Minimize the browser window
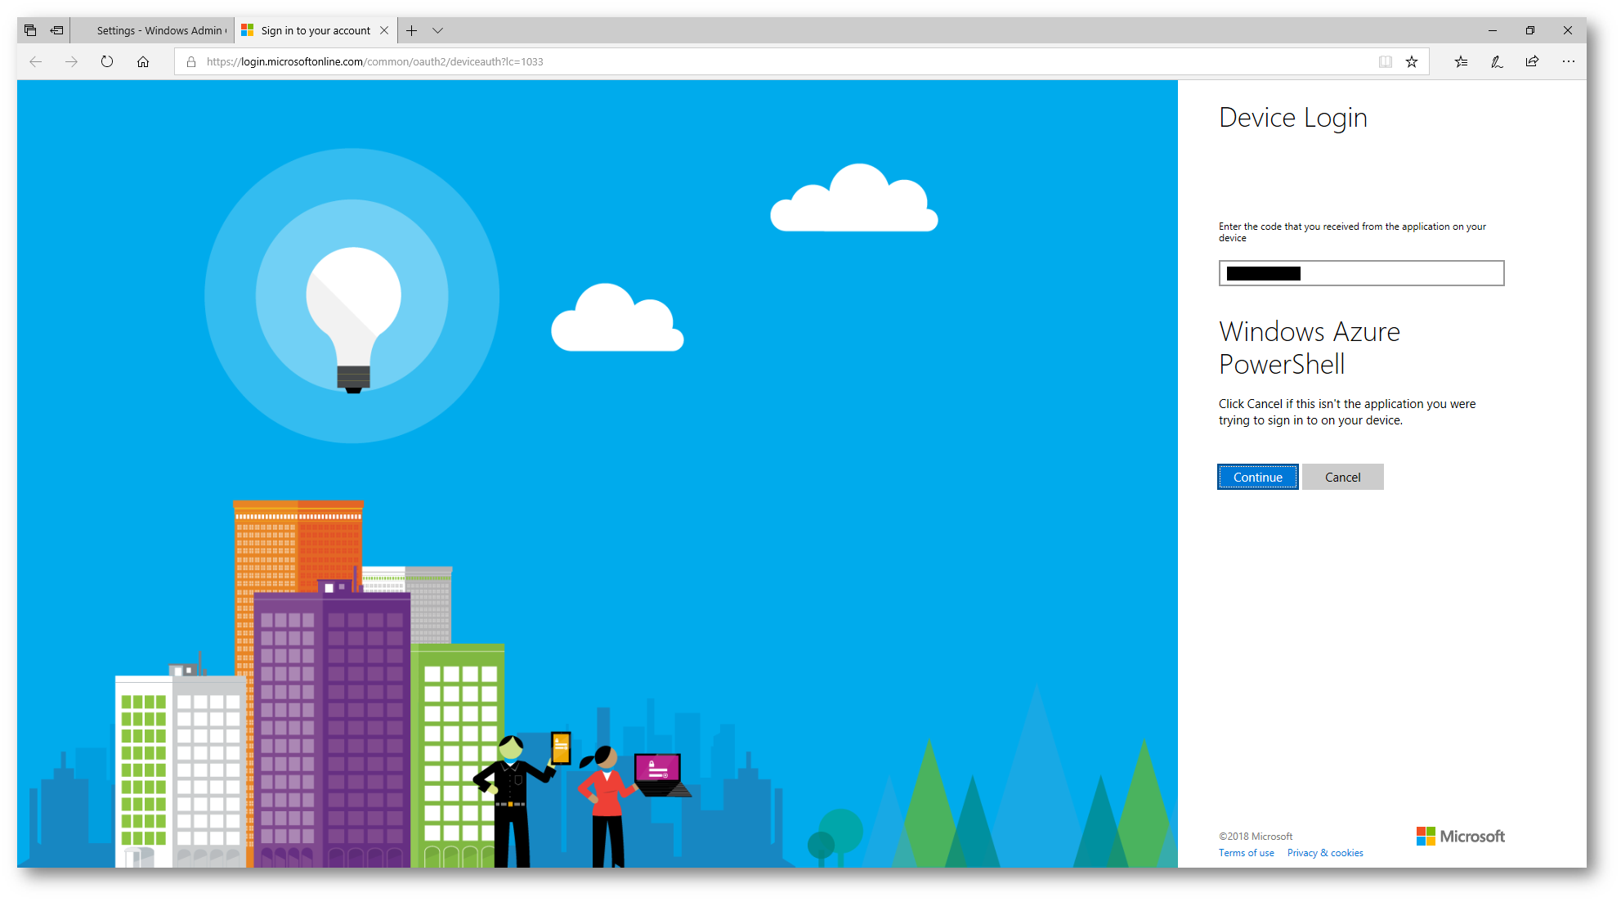This screenshot has width=1621, height=902. click(1492, 30)
